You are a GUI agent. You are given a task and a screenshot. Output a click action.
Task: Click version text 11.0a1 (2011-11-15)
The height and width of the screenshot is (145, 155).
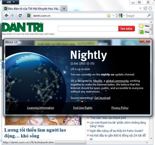point(82,63)
